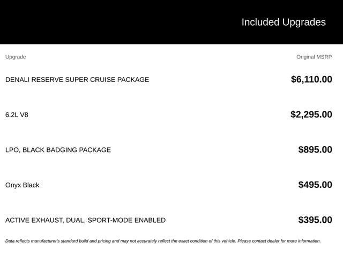Select the Upgrade column header

pos(16,57)
